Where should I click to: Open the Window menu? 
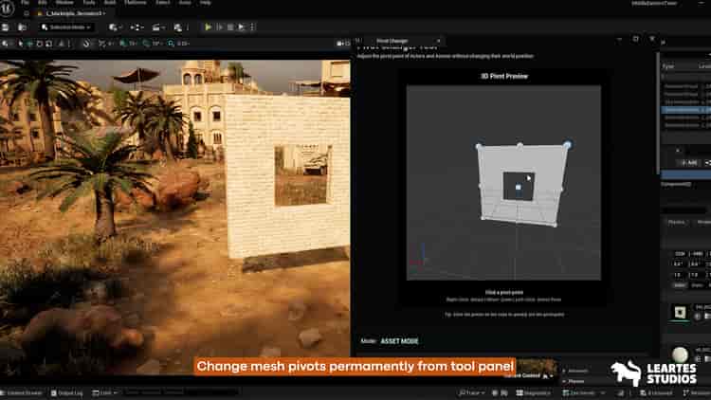click(64, 2)
